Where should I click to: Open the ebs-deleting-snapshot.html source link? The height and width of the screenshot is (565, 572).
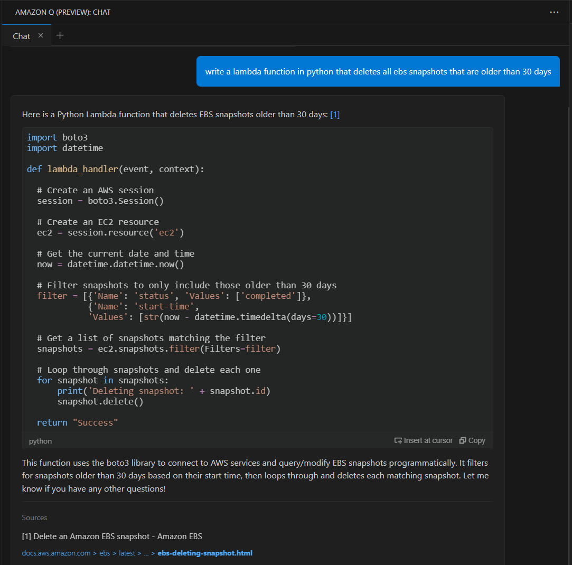point(205,553)
